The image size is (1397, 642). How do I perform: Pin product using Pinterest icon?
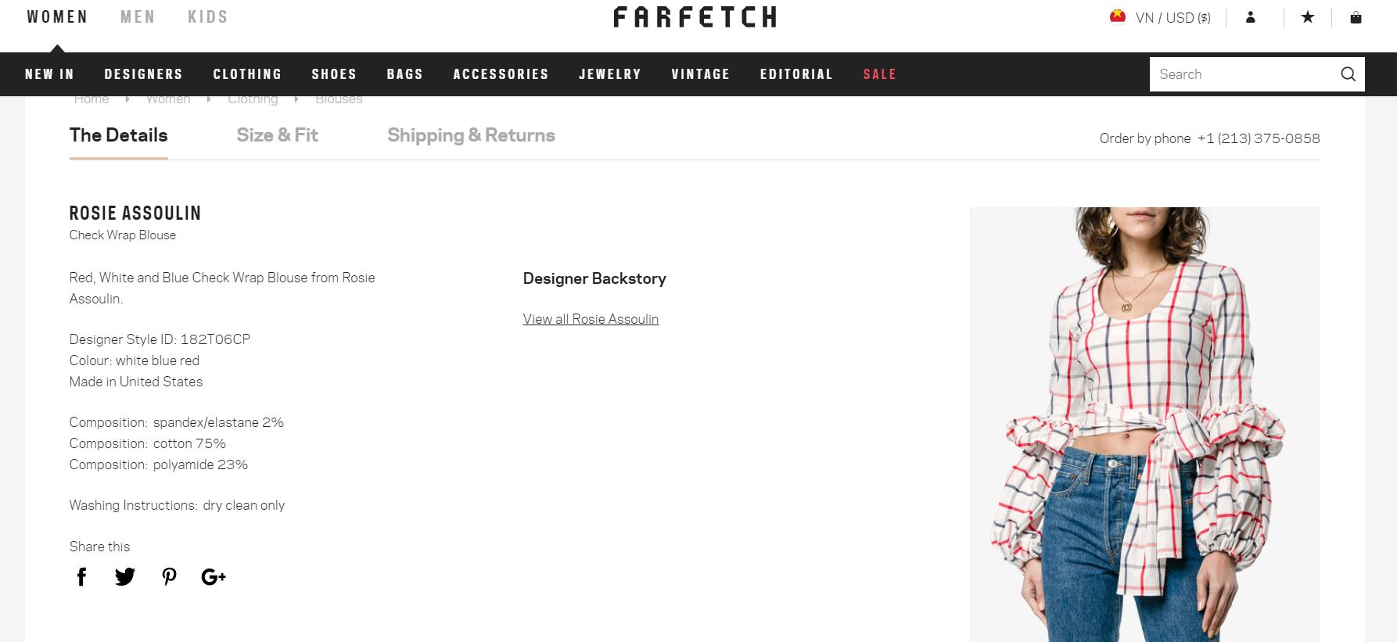click(169, 577)
